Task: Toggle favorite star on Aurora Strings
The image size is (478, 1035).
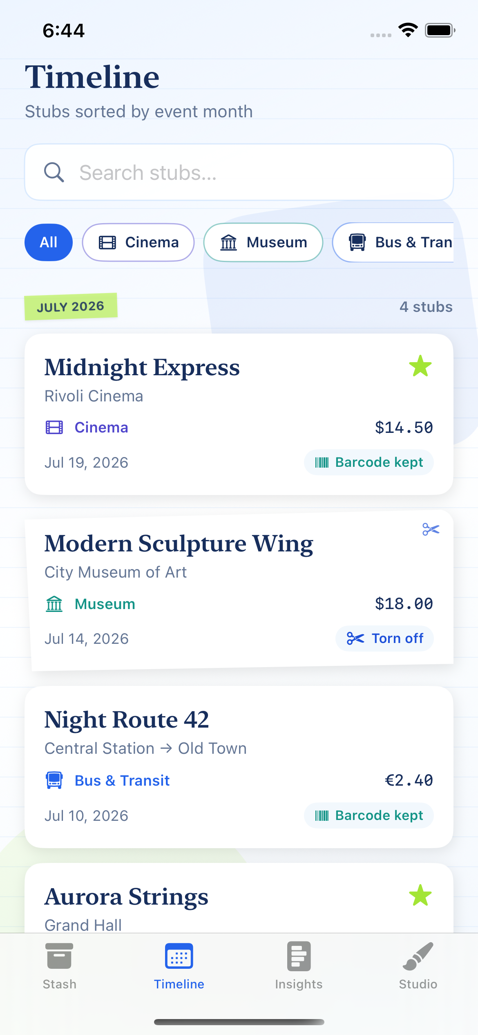Action: 420,895
